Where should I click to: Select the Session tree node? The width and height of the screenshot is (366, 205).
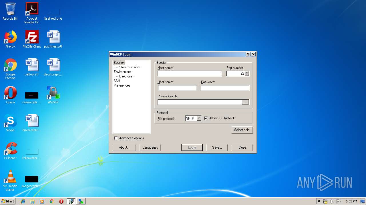pyautogui.click(x=119, y=63)
